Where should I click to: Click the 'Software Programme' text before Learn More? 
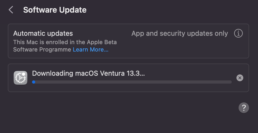pyautogui.click(x=42, y=50)
